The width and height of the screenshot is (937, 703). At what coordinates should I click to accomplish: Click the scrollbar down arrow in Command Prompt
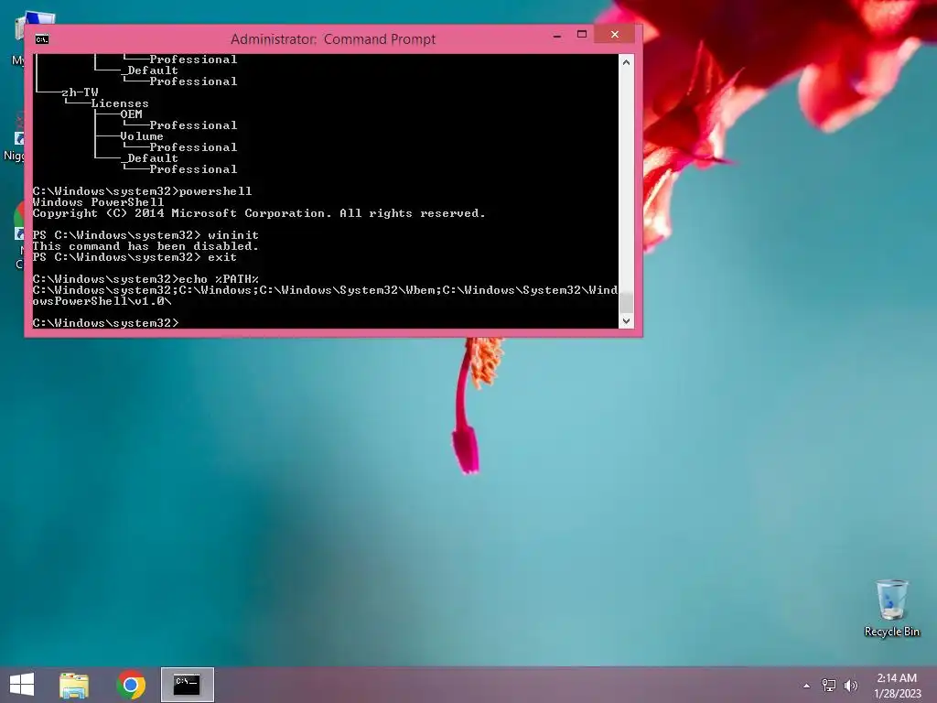pos(626,321)
